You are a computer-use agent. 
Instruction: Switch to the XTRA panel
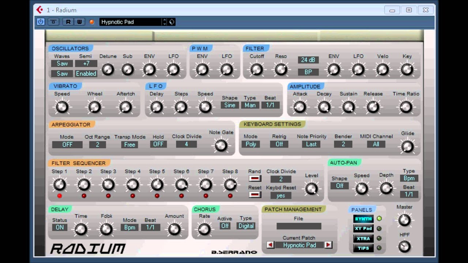click(363, 239)
